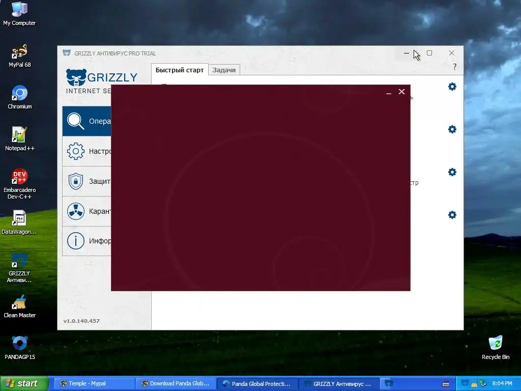Image resolution: width=521 pixels, height=391 pixels.
Task: Open the Информация info item in sidebar
Action: (86, 241)
